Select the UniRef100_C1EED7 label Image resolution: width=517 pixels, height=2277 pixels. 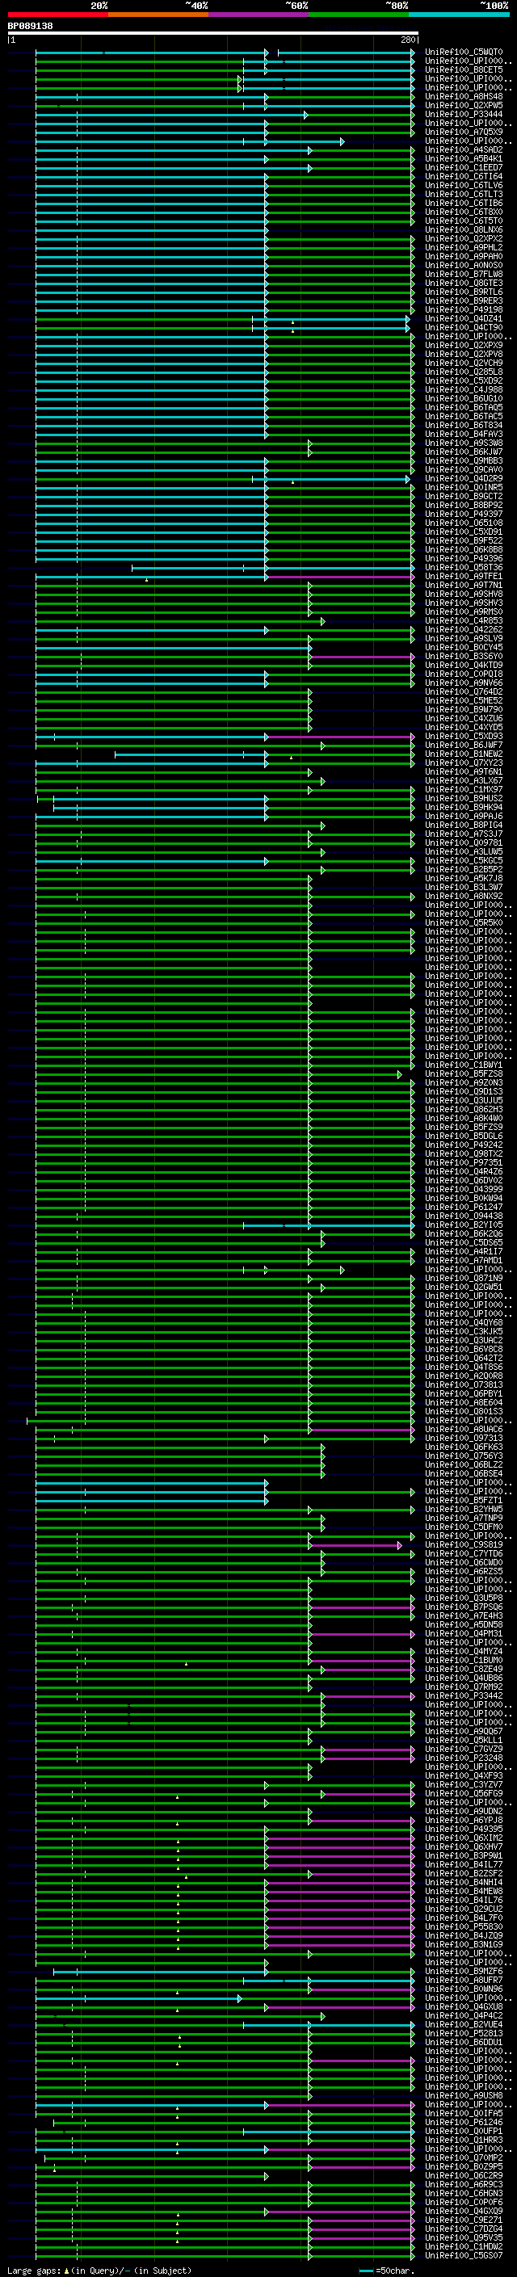coord(463,168)
